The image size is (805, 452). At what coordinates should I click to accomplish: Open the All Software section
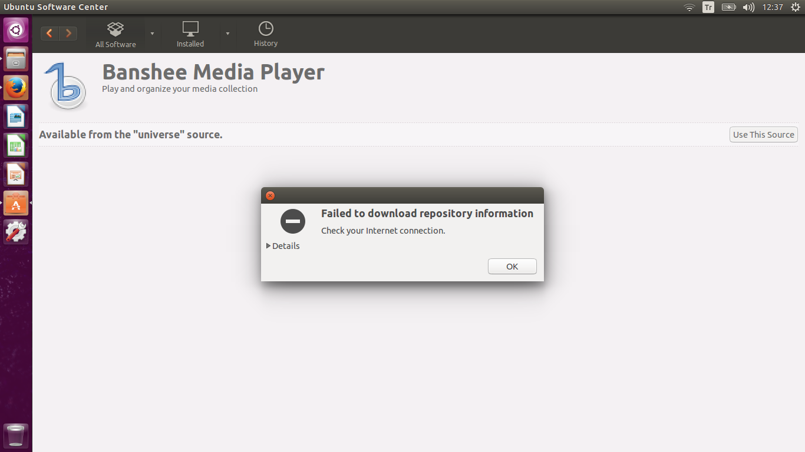[x=116, y=34]
